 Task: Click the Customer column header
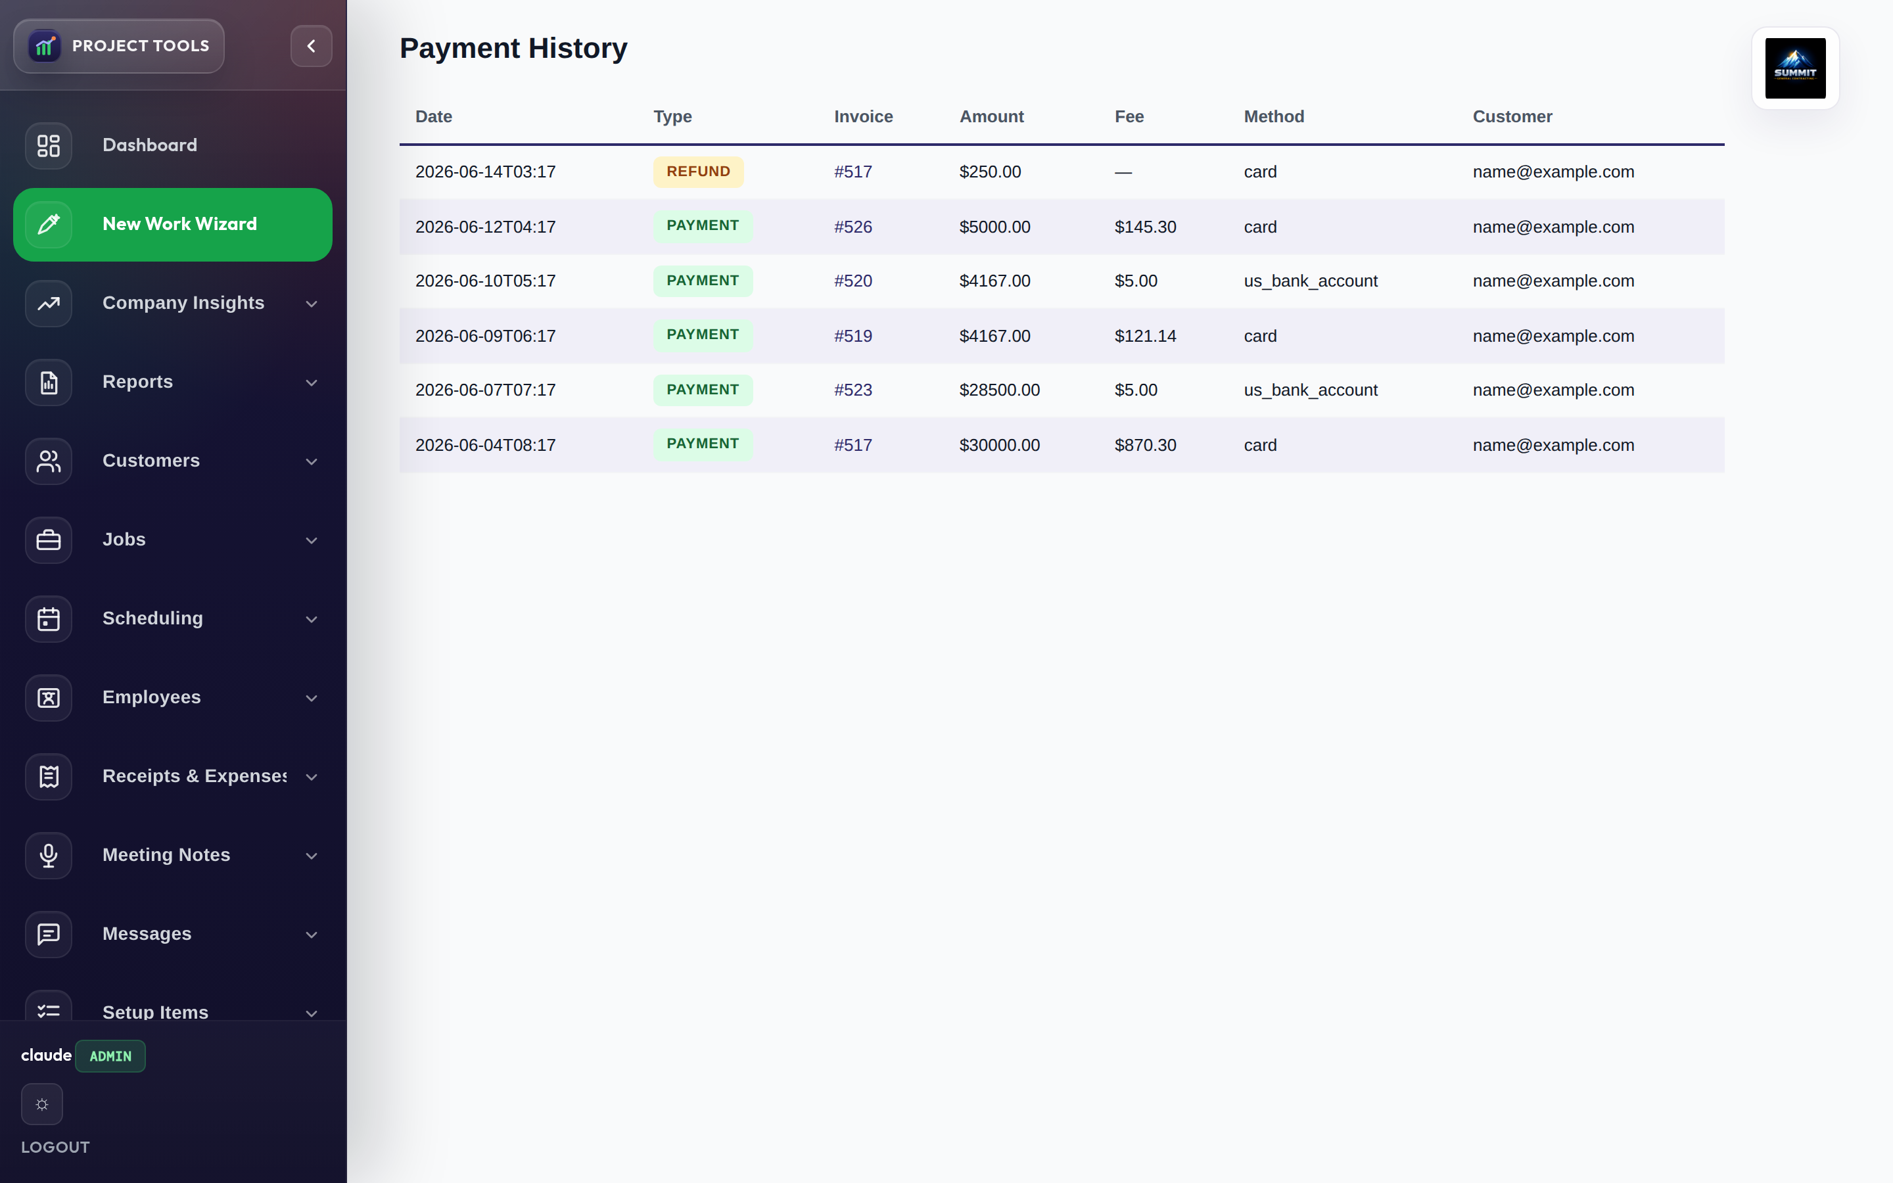(1512, 116)
